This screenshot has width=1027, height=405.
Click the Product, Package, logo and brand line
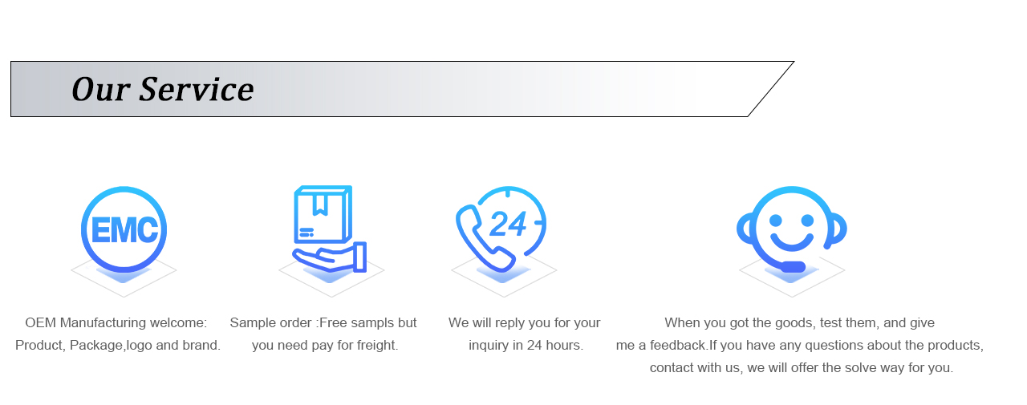(118, 346)
